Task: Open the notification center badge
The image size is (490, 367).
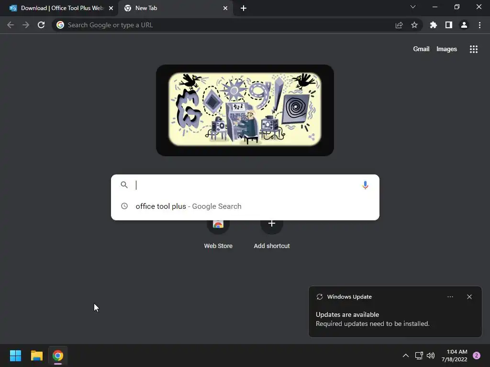Action: click(476, 356)
